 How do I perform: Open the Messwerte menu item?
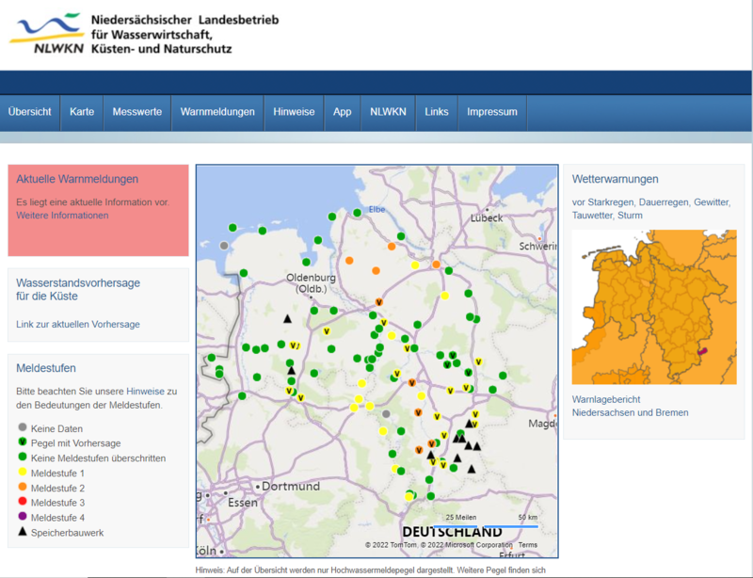(x=137, y=112)
